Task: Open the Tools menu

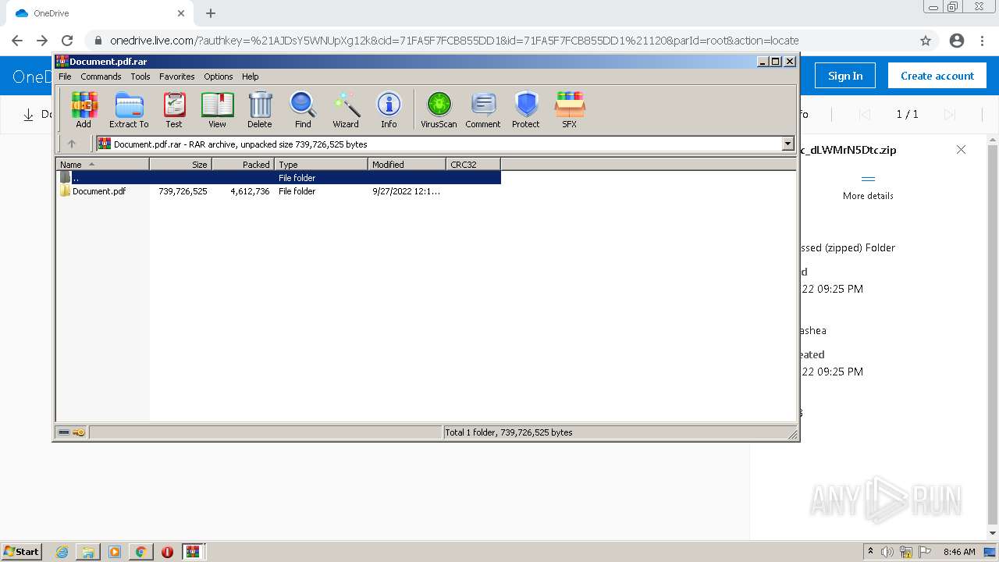Action: [140, 76]
